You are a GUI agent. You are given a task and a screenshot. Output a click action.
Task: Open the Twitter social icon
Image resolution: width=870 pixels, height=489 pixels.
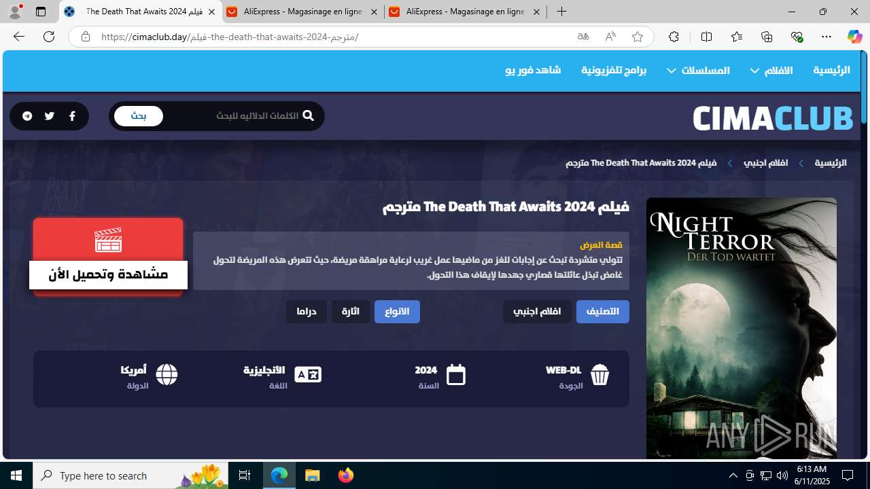coord(50,116)
